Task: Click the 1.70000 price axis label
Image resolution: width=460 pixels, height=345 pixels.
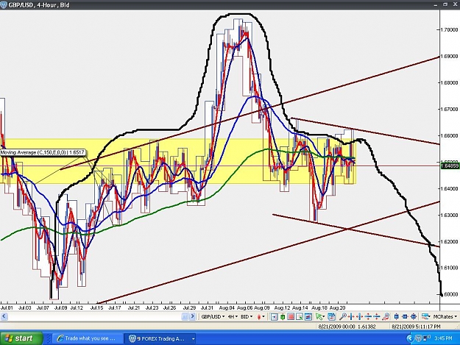Action: click(450, 29)
